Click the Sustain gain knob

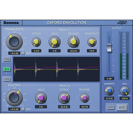[14, 98]
